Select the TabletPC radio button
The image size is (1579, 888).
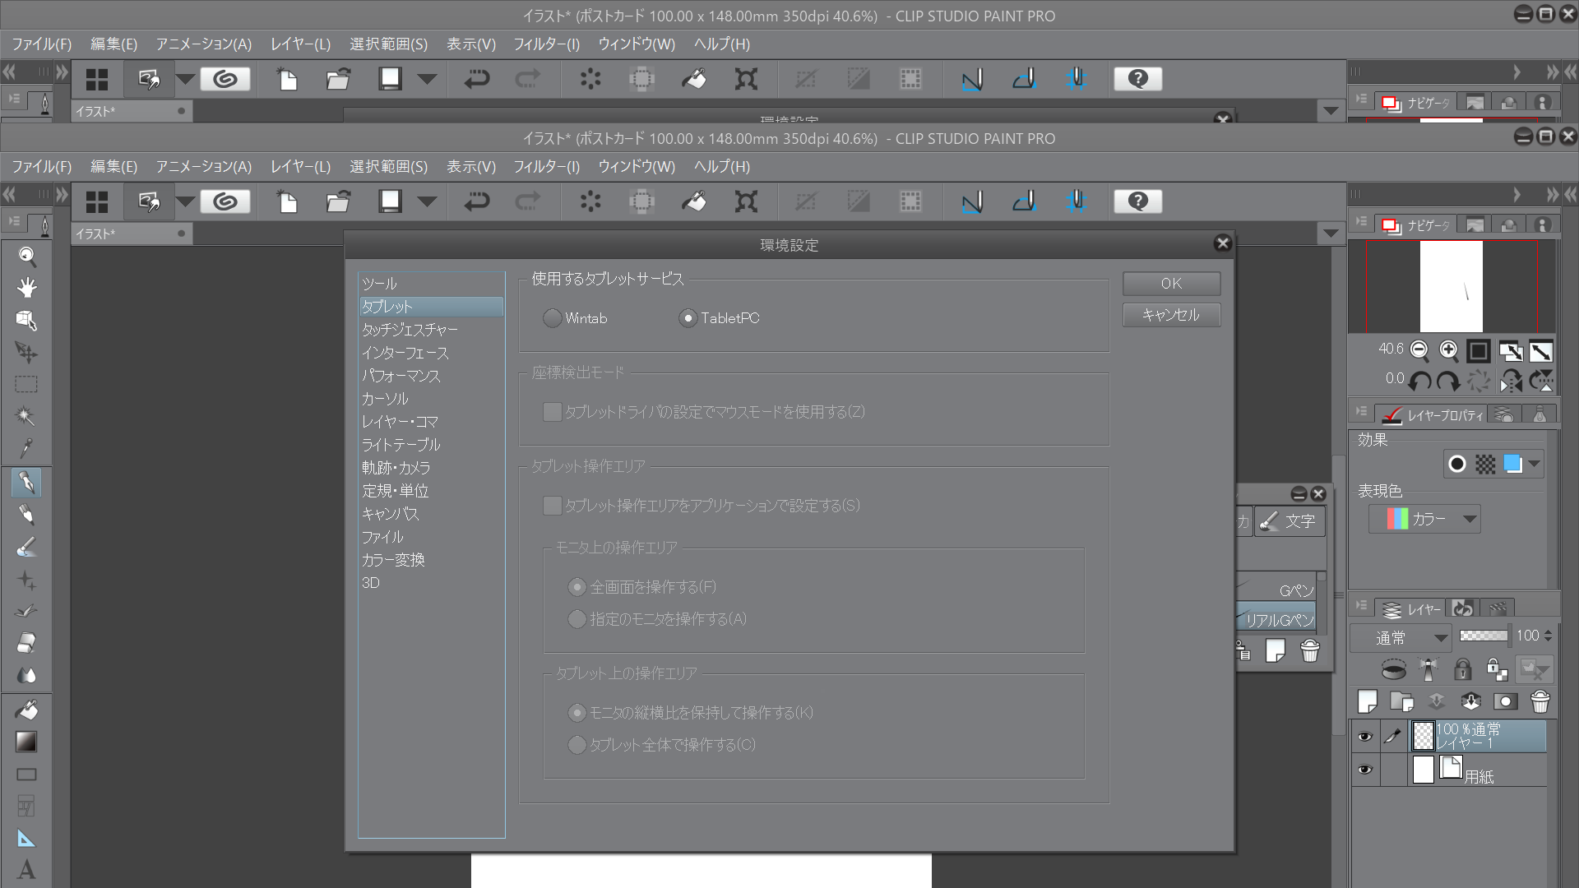click(x=688, y=318)
